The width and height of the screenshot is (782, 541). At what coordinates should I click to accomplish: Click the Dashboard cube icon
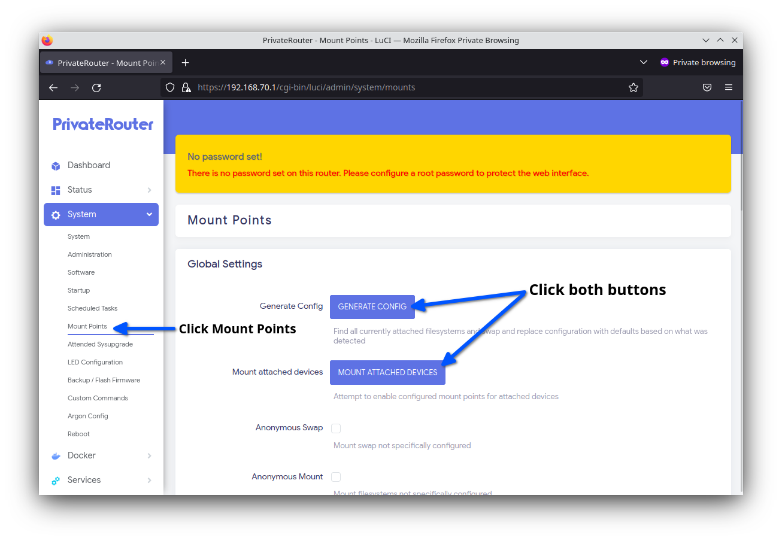[x=56, y=166]
